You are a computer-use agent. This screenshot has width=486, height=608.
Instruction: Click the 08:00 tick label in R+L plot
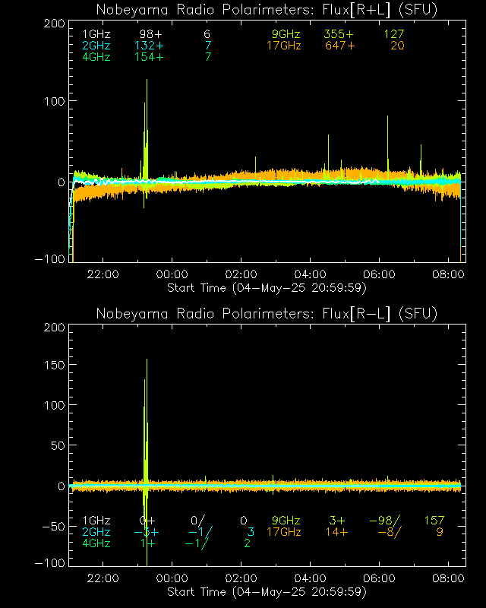click(x=448, y=274)
